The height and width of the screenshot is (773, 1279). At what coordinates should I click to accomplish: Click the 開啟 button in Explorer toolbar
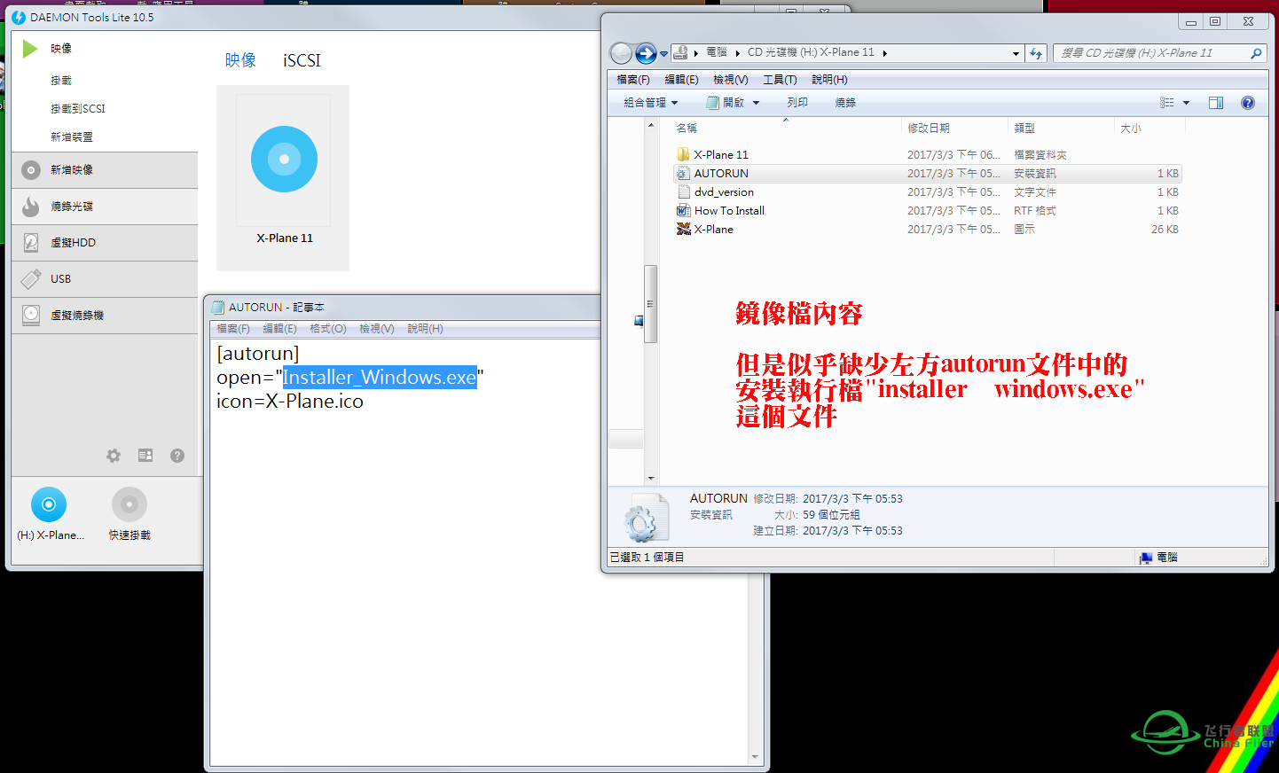(726, 103)
